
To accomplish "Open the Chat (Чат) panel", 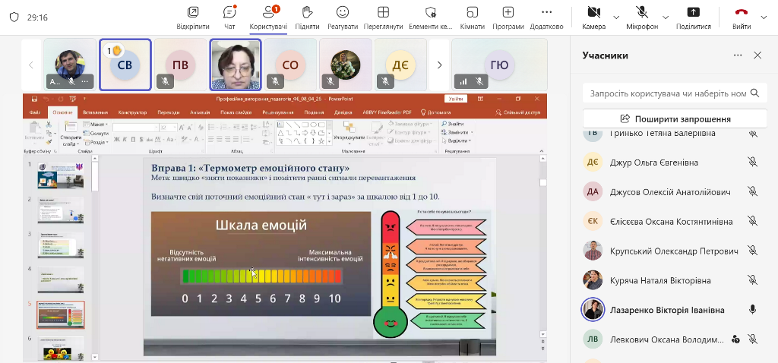I will [x=229, y=17].
